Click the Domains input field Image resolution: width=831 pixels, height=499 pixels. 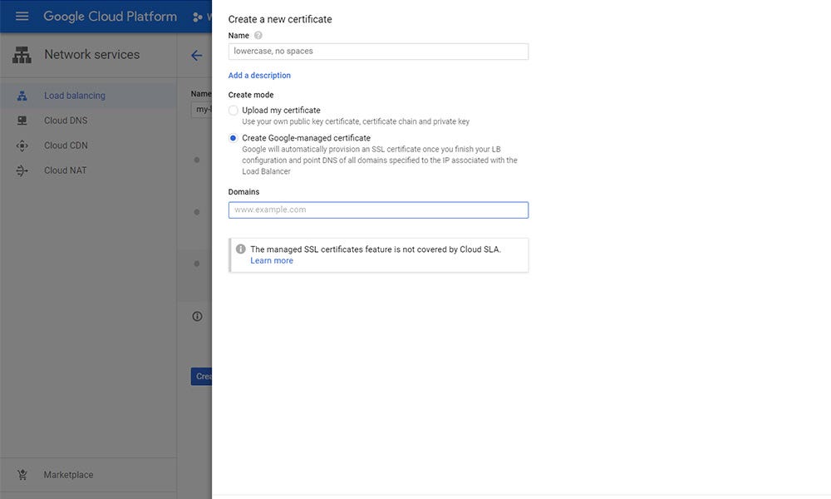(378, 210)
